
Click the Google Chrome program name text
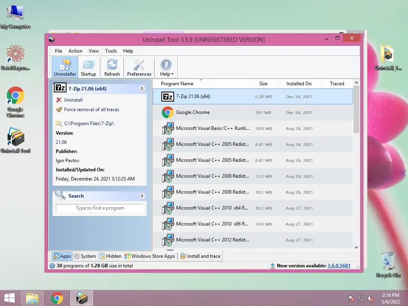tap(193, 112)
